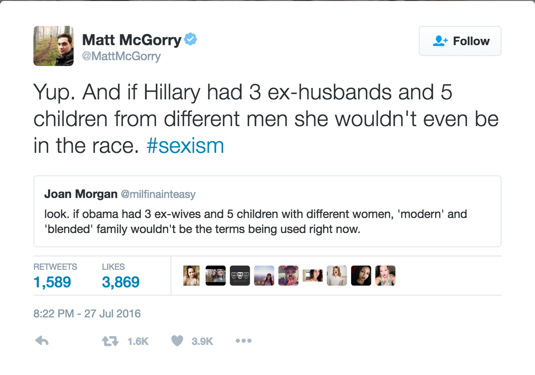Click the blue verified badge

point(191,39)
